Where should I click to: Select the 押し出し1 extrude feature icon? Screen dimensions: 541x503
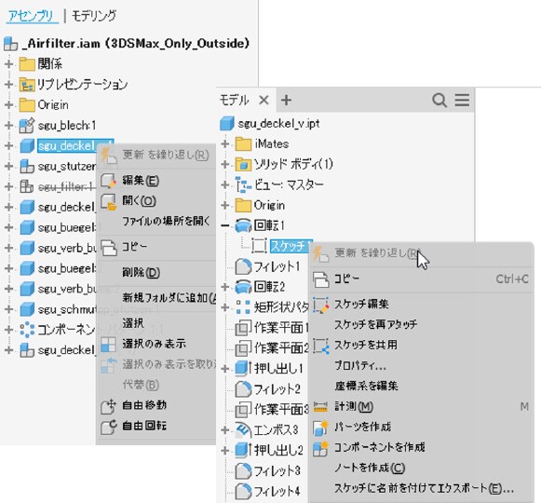243,368
